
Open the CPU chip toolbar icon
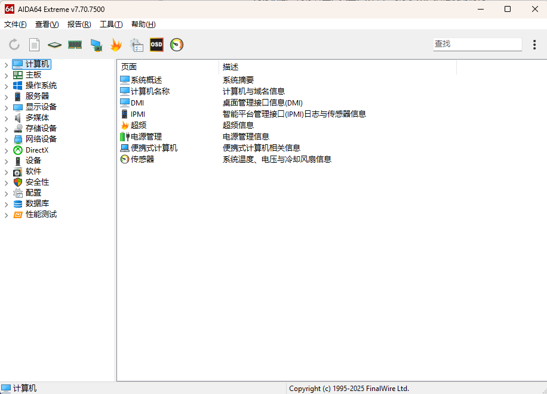pos(54,45)
